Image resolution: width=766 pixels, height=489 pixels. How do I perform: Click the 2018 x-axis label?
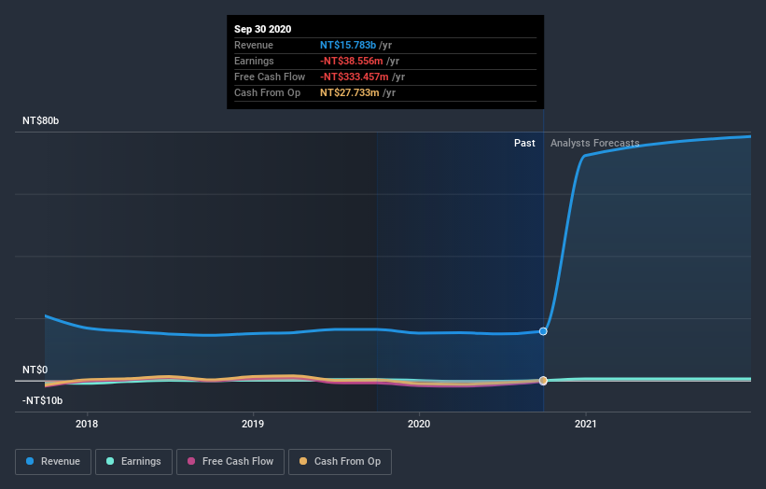87,424
